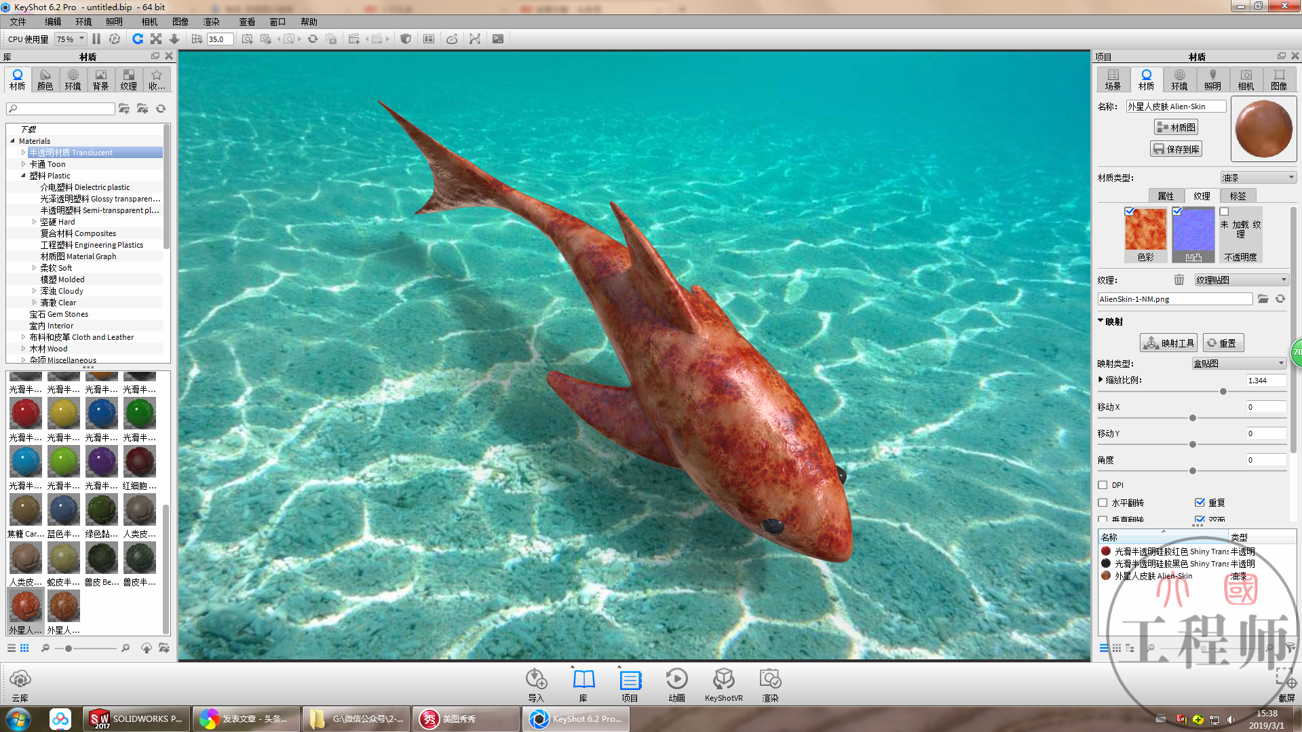Adjust the scale ratio slider handle
The width and height of the screenshot is (1302, 732).
(x=1223, y=391)
